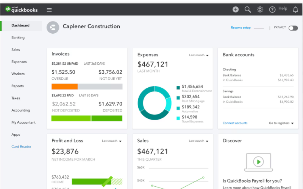Open the notifications bell icon
Image resolution: width=303 pixels, height=189 pixels.
[x=295, y=10]
